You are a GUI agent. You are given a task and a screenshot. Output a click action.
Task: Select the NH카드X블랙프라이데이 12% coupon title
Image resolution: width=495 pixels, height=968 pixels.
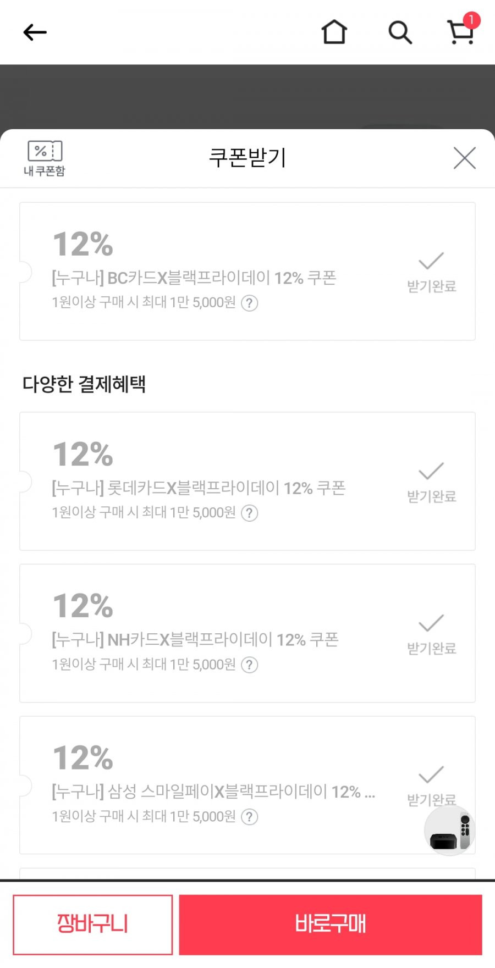click(x=195, y=640)
